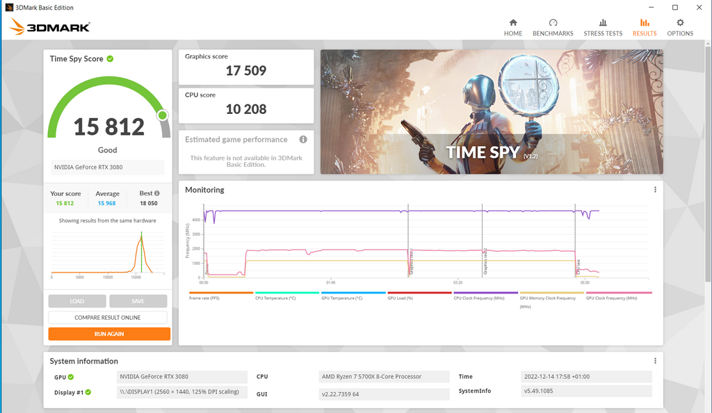Select the Results tab
712x413 pixels.
click(x=645, y=28)
